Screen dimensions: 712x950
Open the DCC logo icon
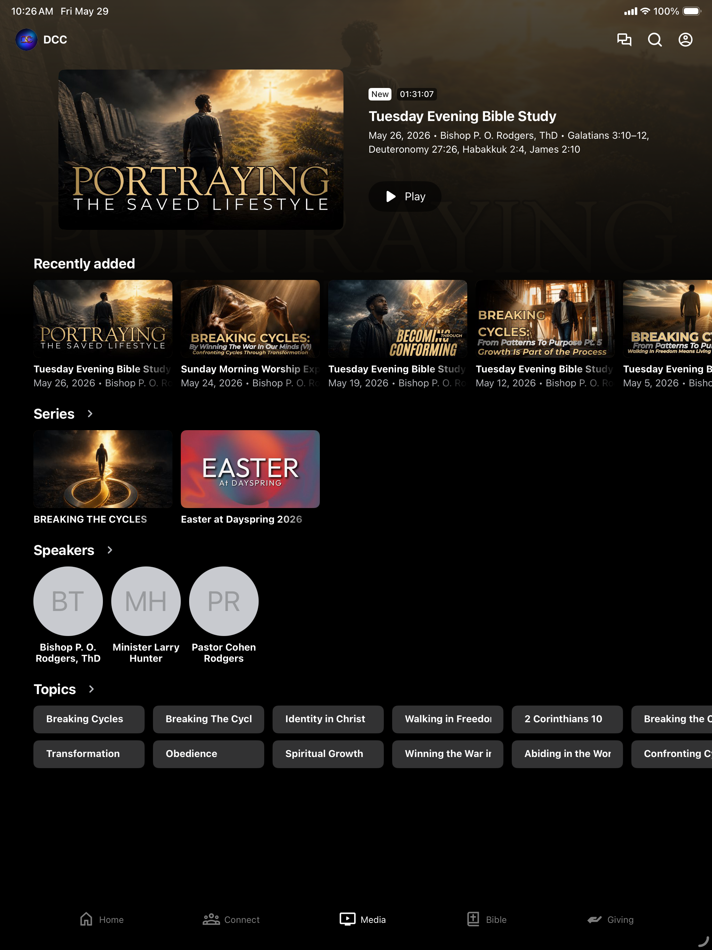(26, 40)
